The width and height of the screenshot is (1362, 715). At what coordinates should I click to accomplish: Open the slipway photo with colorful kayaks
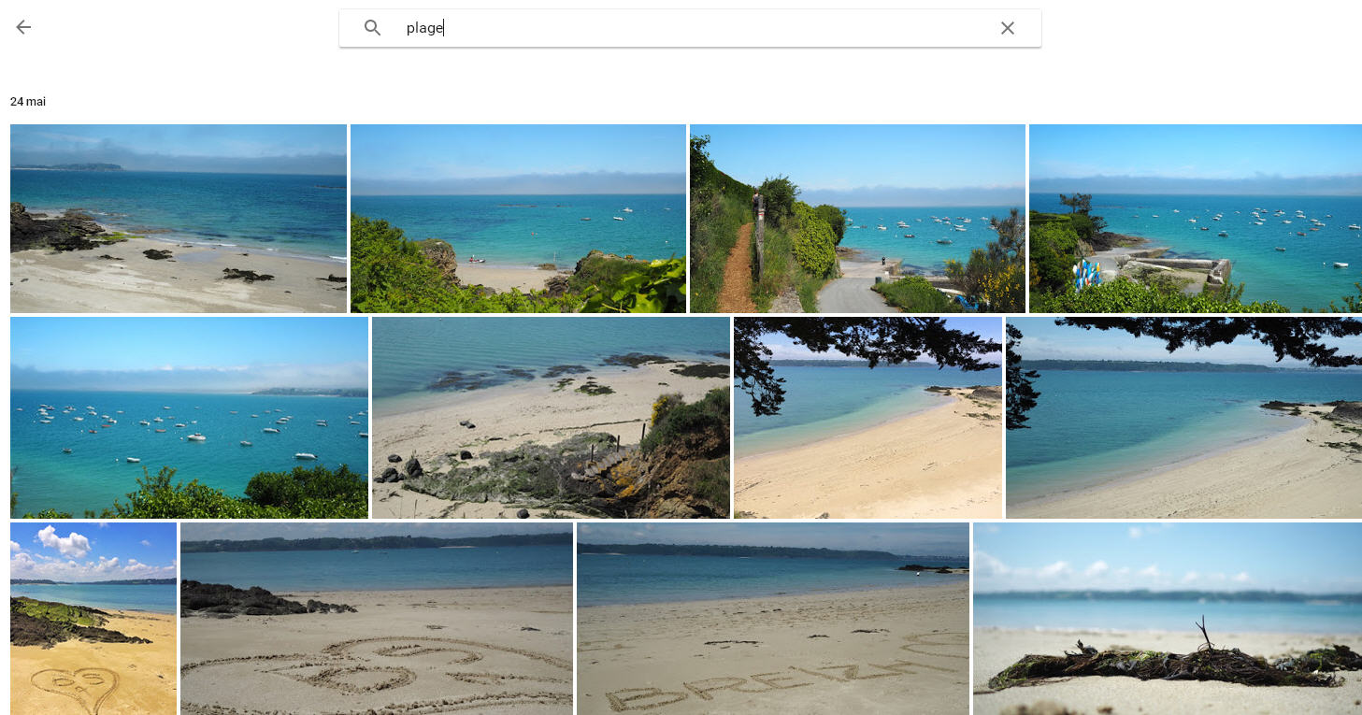tap(1195, 219)
